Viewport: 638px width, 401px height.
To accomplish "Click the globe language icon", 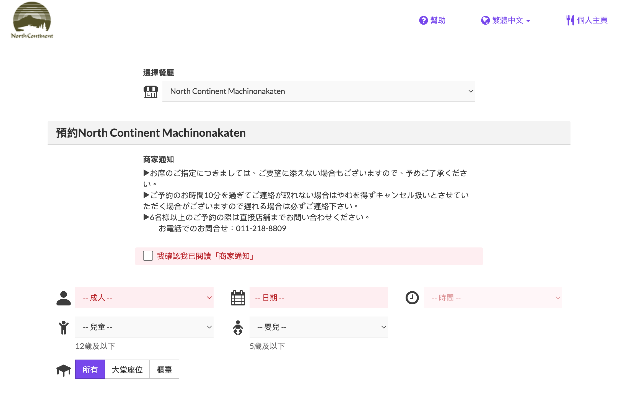I will pos(485,20).
